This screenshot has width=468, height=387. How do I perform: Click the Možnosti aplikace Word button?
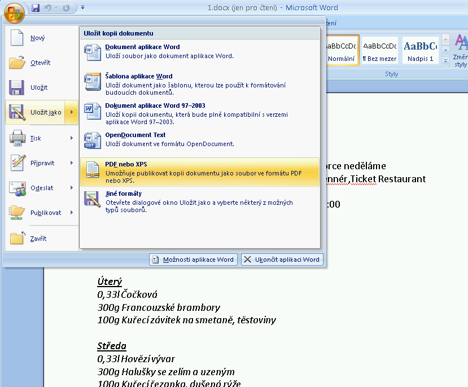tap(194, 260)
